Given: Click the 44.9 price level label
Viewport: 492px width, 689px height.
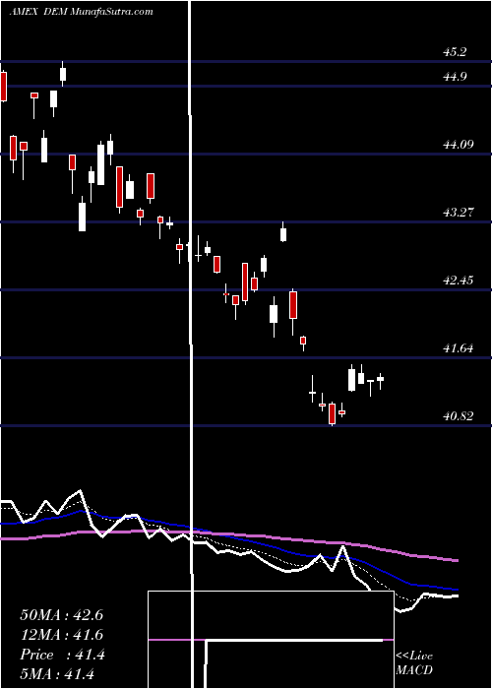Looking at the screenshot, I should [455, 77].
